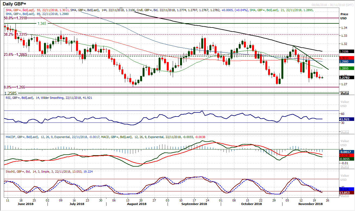Click the 1.34 price axis tick

coord(344,28)
